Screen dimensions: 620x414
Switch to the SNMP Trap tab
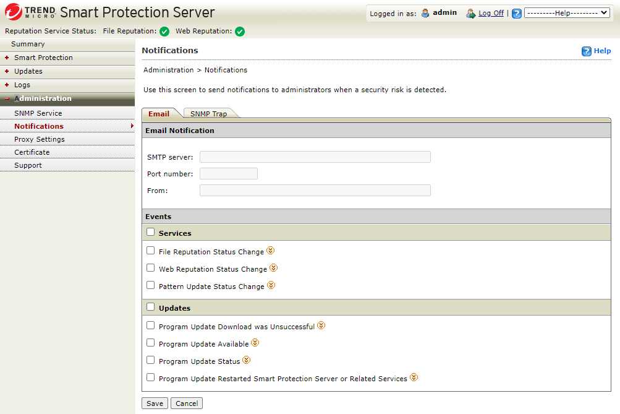(x=208, y=114)
